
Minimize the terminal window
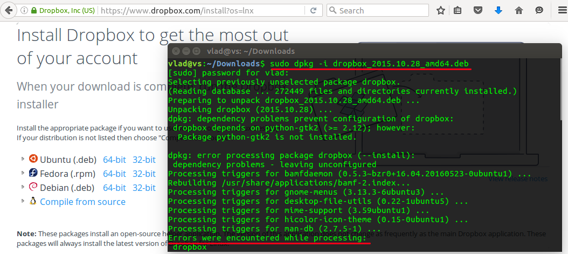click(x=186, y=51)
